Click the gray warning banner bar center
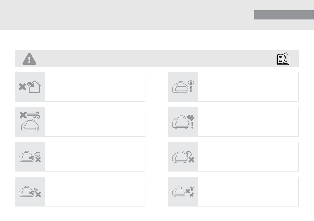This screenshot has height=221, width=314. pos(157,59)
